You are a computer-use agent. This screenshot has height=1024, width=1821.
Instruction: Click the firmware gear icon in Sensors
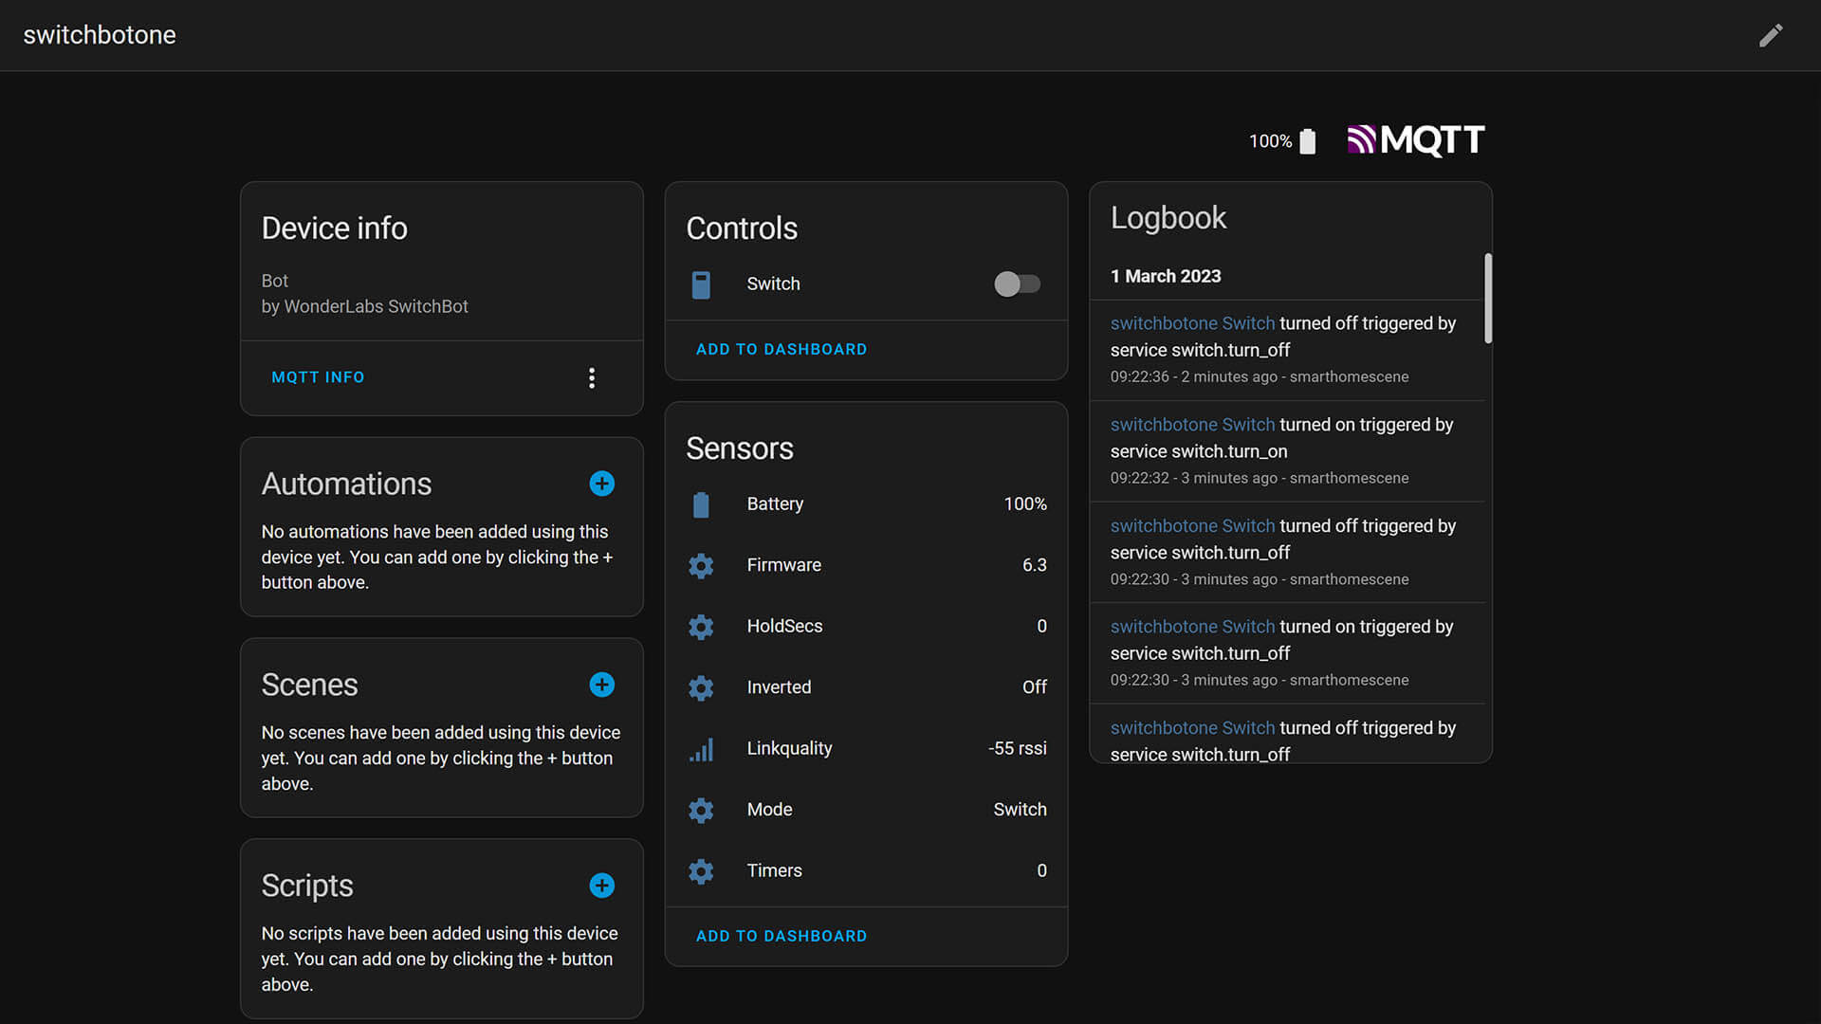click(x=702, y=564)
